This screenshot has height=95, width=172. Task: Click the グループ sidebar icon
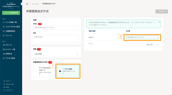(x=4, y=45)
